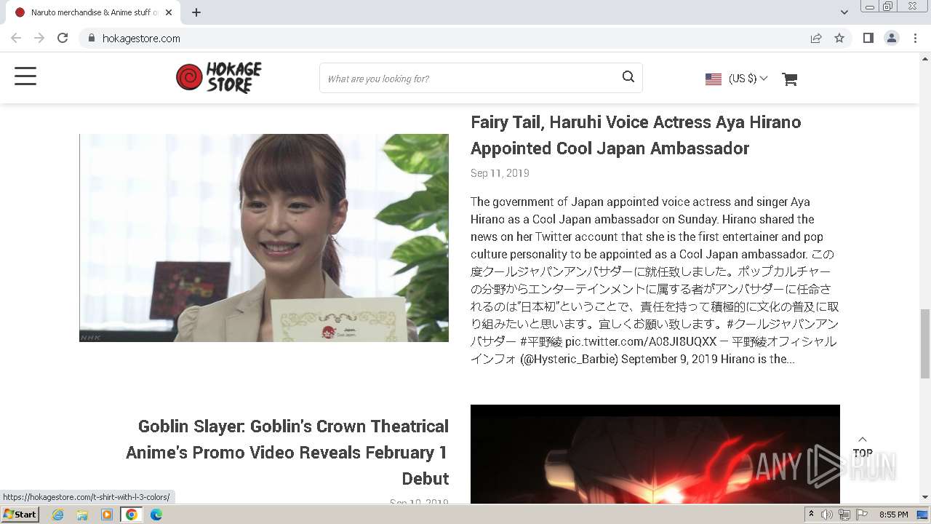The width and height of the screenshot is (931, 524).
Task: Open the shopping cart
Action: tap(790, 79)
